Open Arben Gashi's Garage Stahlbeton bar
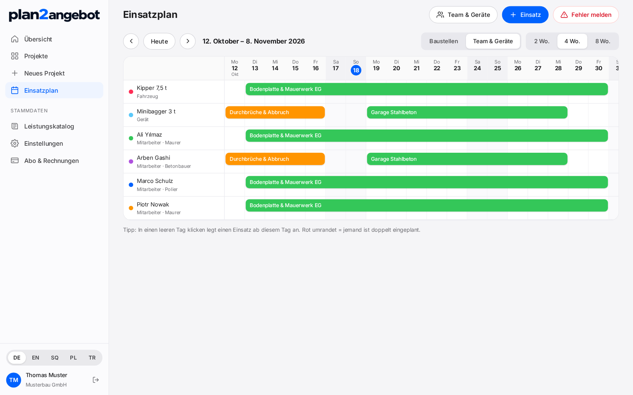633x395 pixels. (467, 159)
